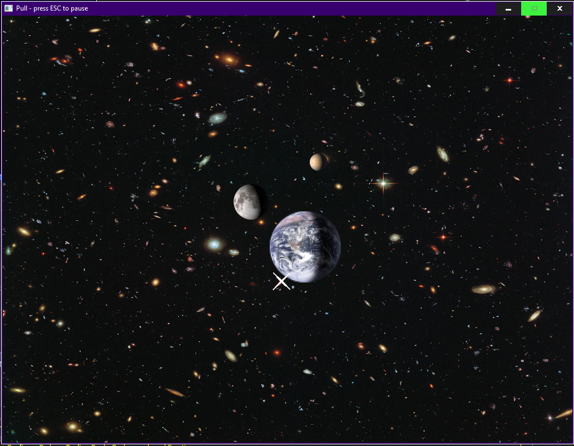Click the bright spiked star right of Mars
The image size is (574, 446).
point(383,182)
